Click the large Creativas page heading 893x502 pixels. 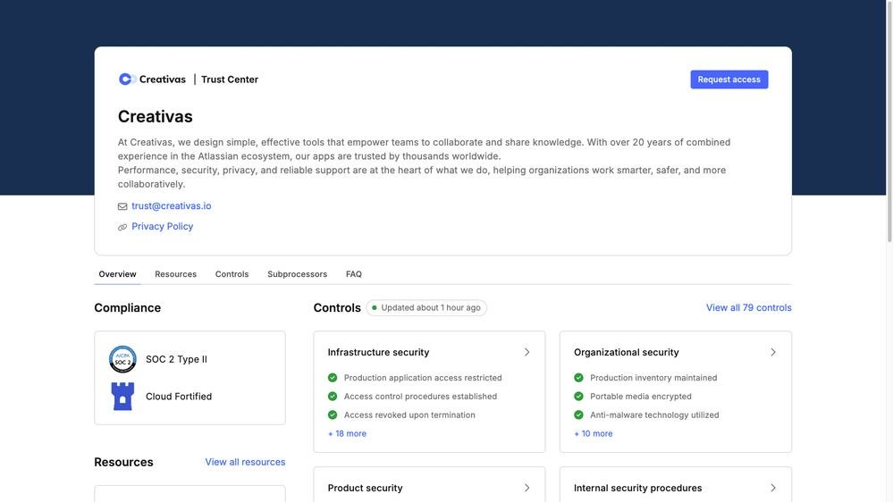pyautogui.click(x=155, y=117)
